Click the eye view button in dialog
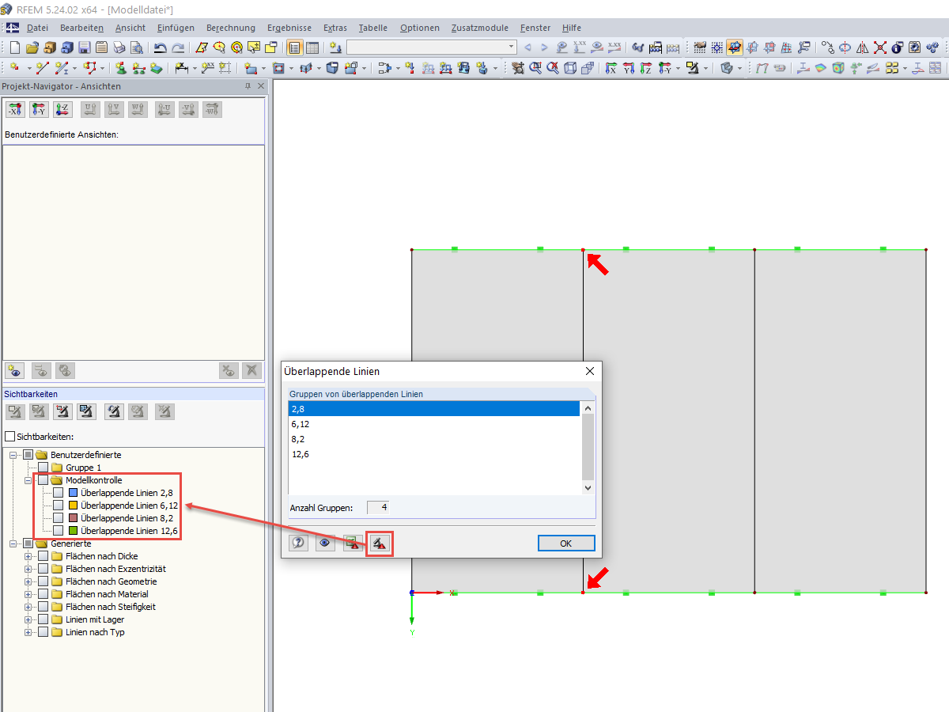 pyautogui.click(x=324, y=543)
